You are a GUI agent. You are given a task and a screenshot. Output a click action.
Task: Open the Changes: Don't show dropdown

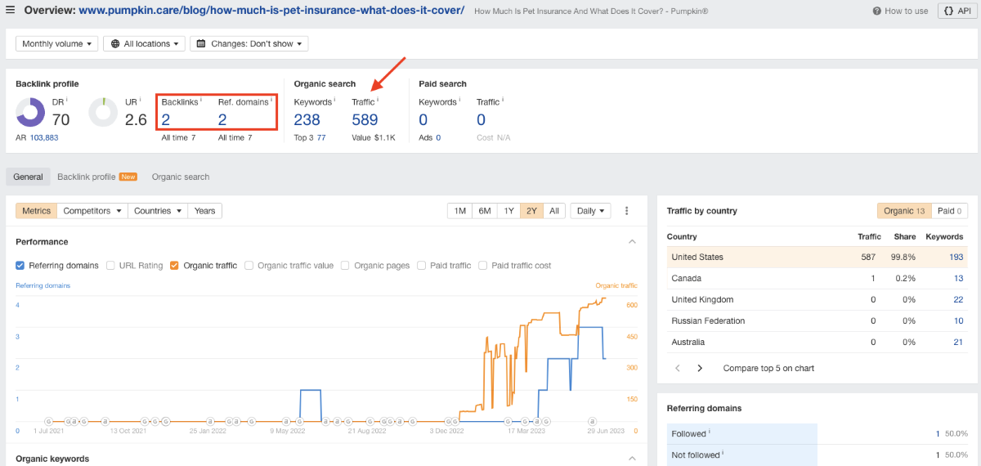249,43
